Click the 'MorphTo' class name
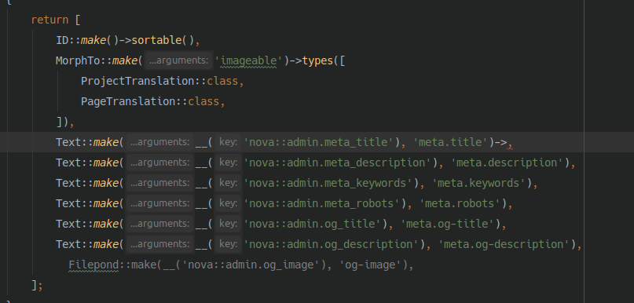634x303 pixels. [x=78, y=60]
